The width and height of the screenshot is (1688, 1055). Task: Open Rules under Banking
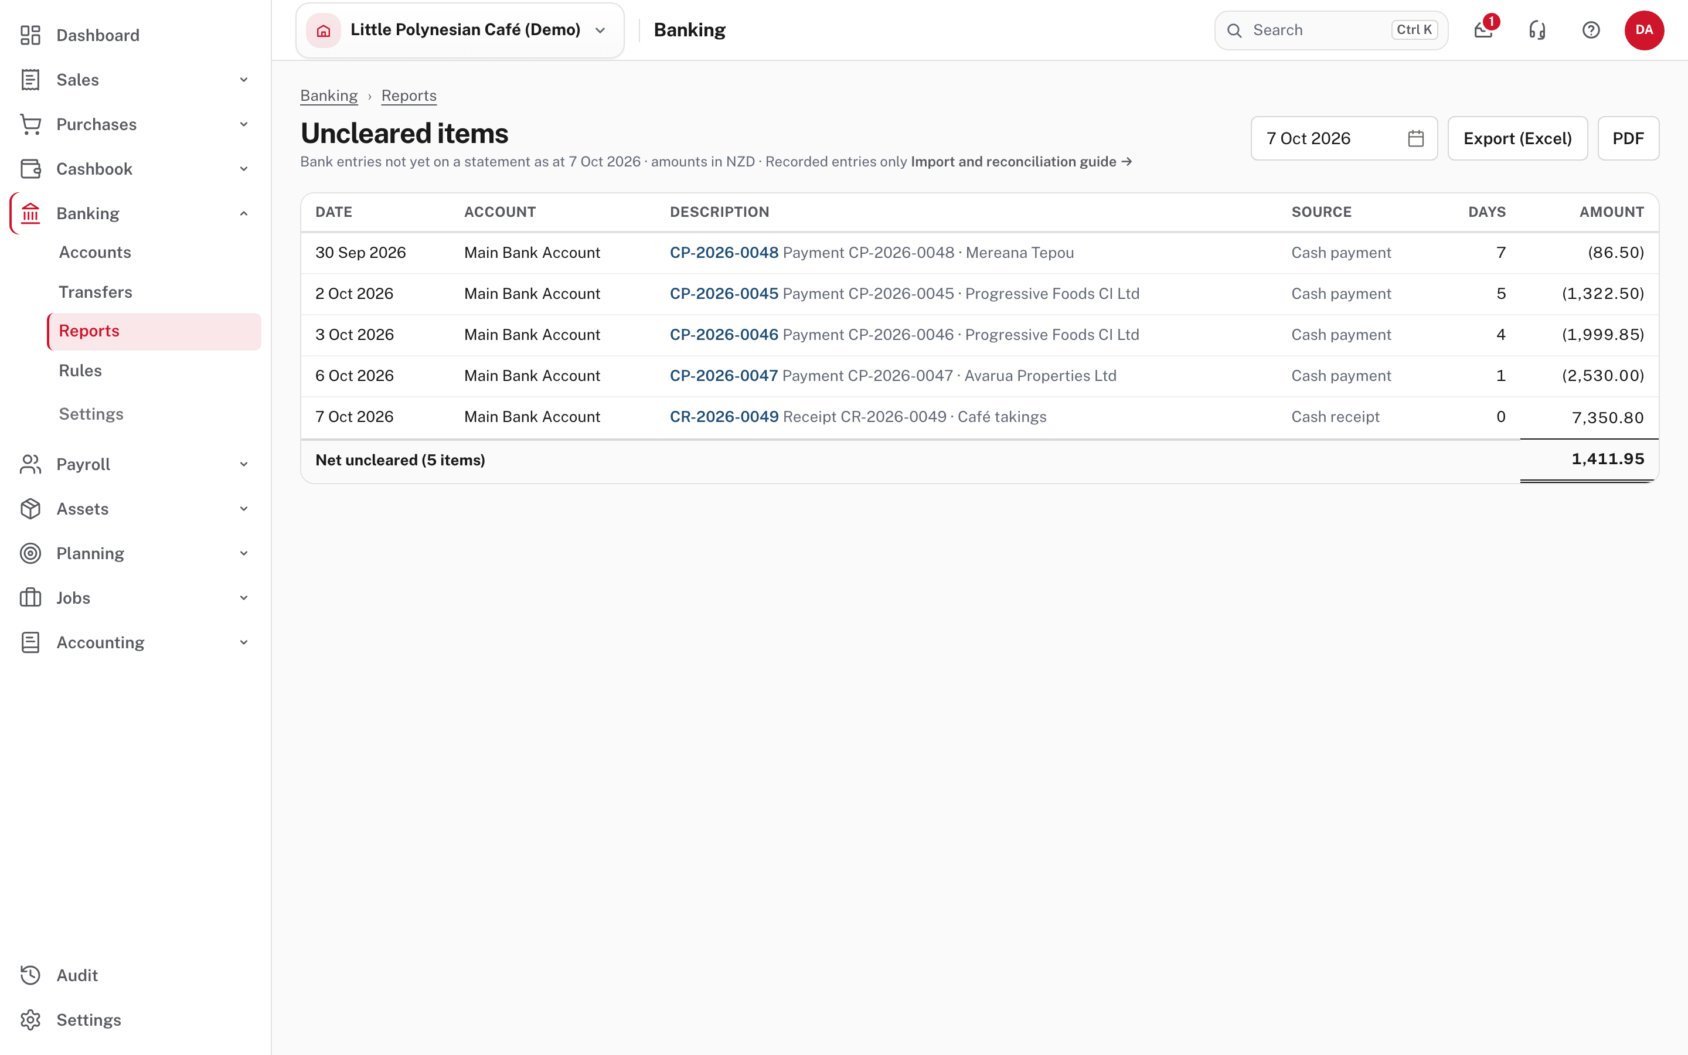click(x=80, y=370)
